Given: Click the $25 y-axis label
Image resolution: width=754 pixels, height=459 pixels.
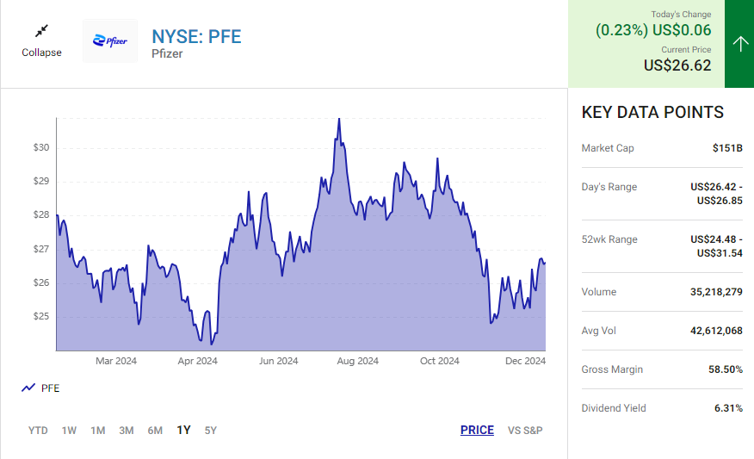Looking at the screenshot, I should point(41,317).
